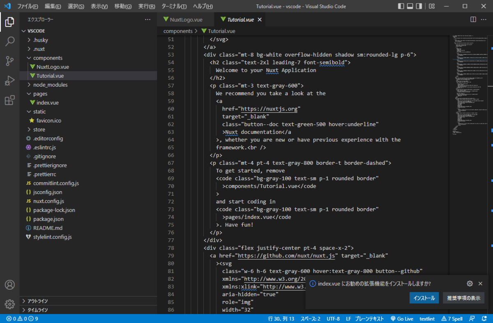Click components in the breadcrumb
The height and width of the screenshot is (323, 493).
click(178, 31)
